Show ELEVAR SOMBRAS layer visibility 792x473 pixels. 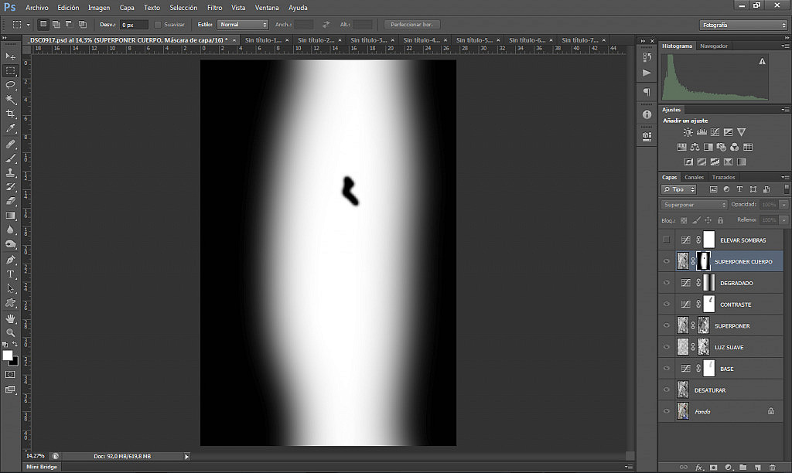667,240
